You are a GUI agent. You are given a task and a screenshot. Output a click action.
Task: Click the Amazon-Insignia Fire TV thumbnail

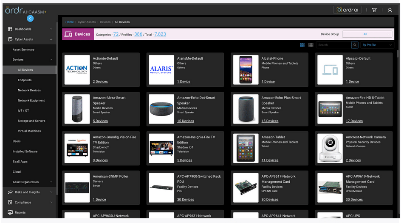pyautogui.click(x=161, y=149)
